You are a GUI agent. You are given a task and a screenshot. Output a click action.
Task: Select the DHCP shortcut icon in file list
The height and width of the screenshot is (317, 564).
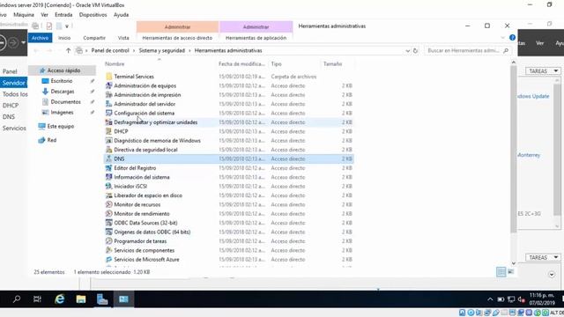tap(109, 131)
